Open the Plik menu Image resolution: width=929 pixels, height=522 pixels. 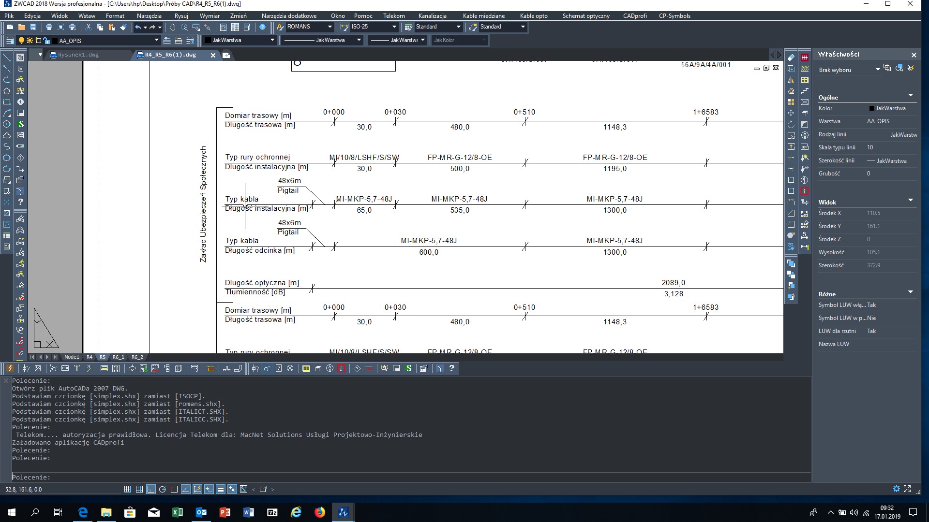click(9, 16)
